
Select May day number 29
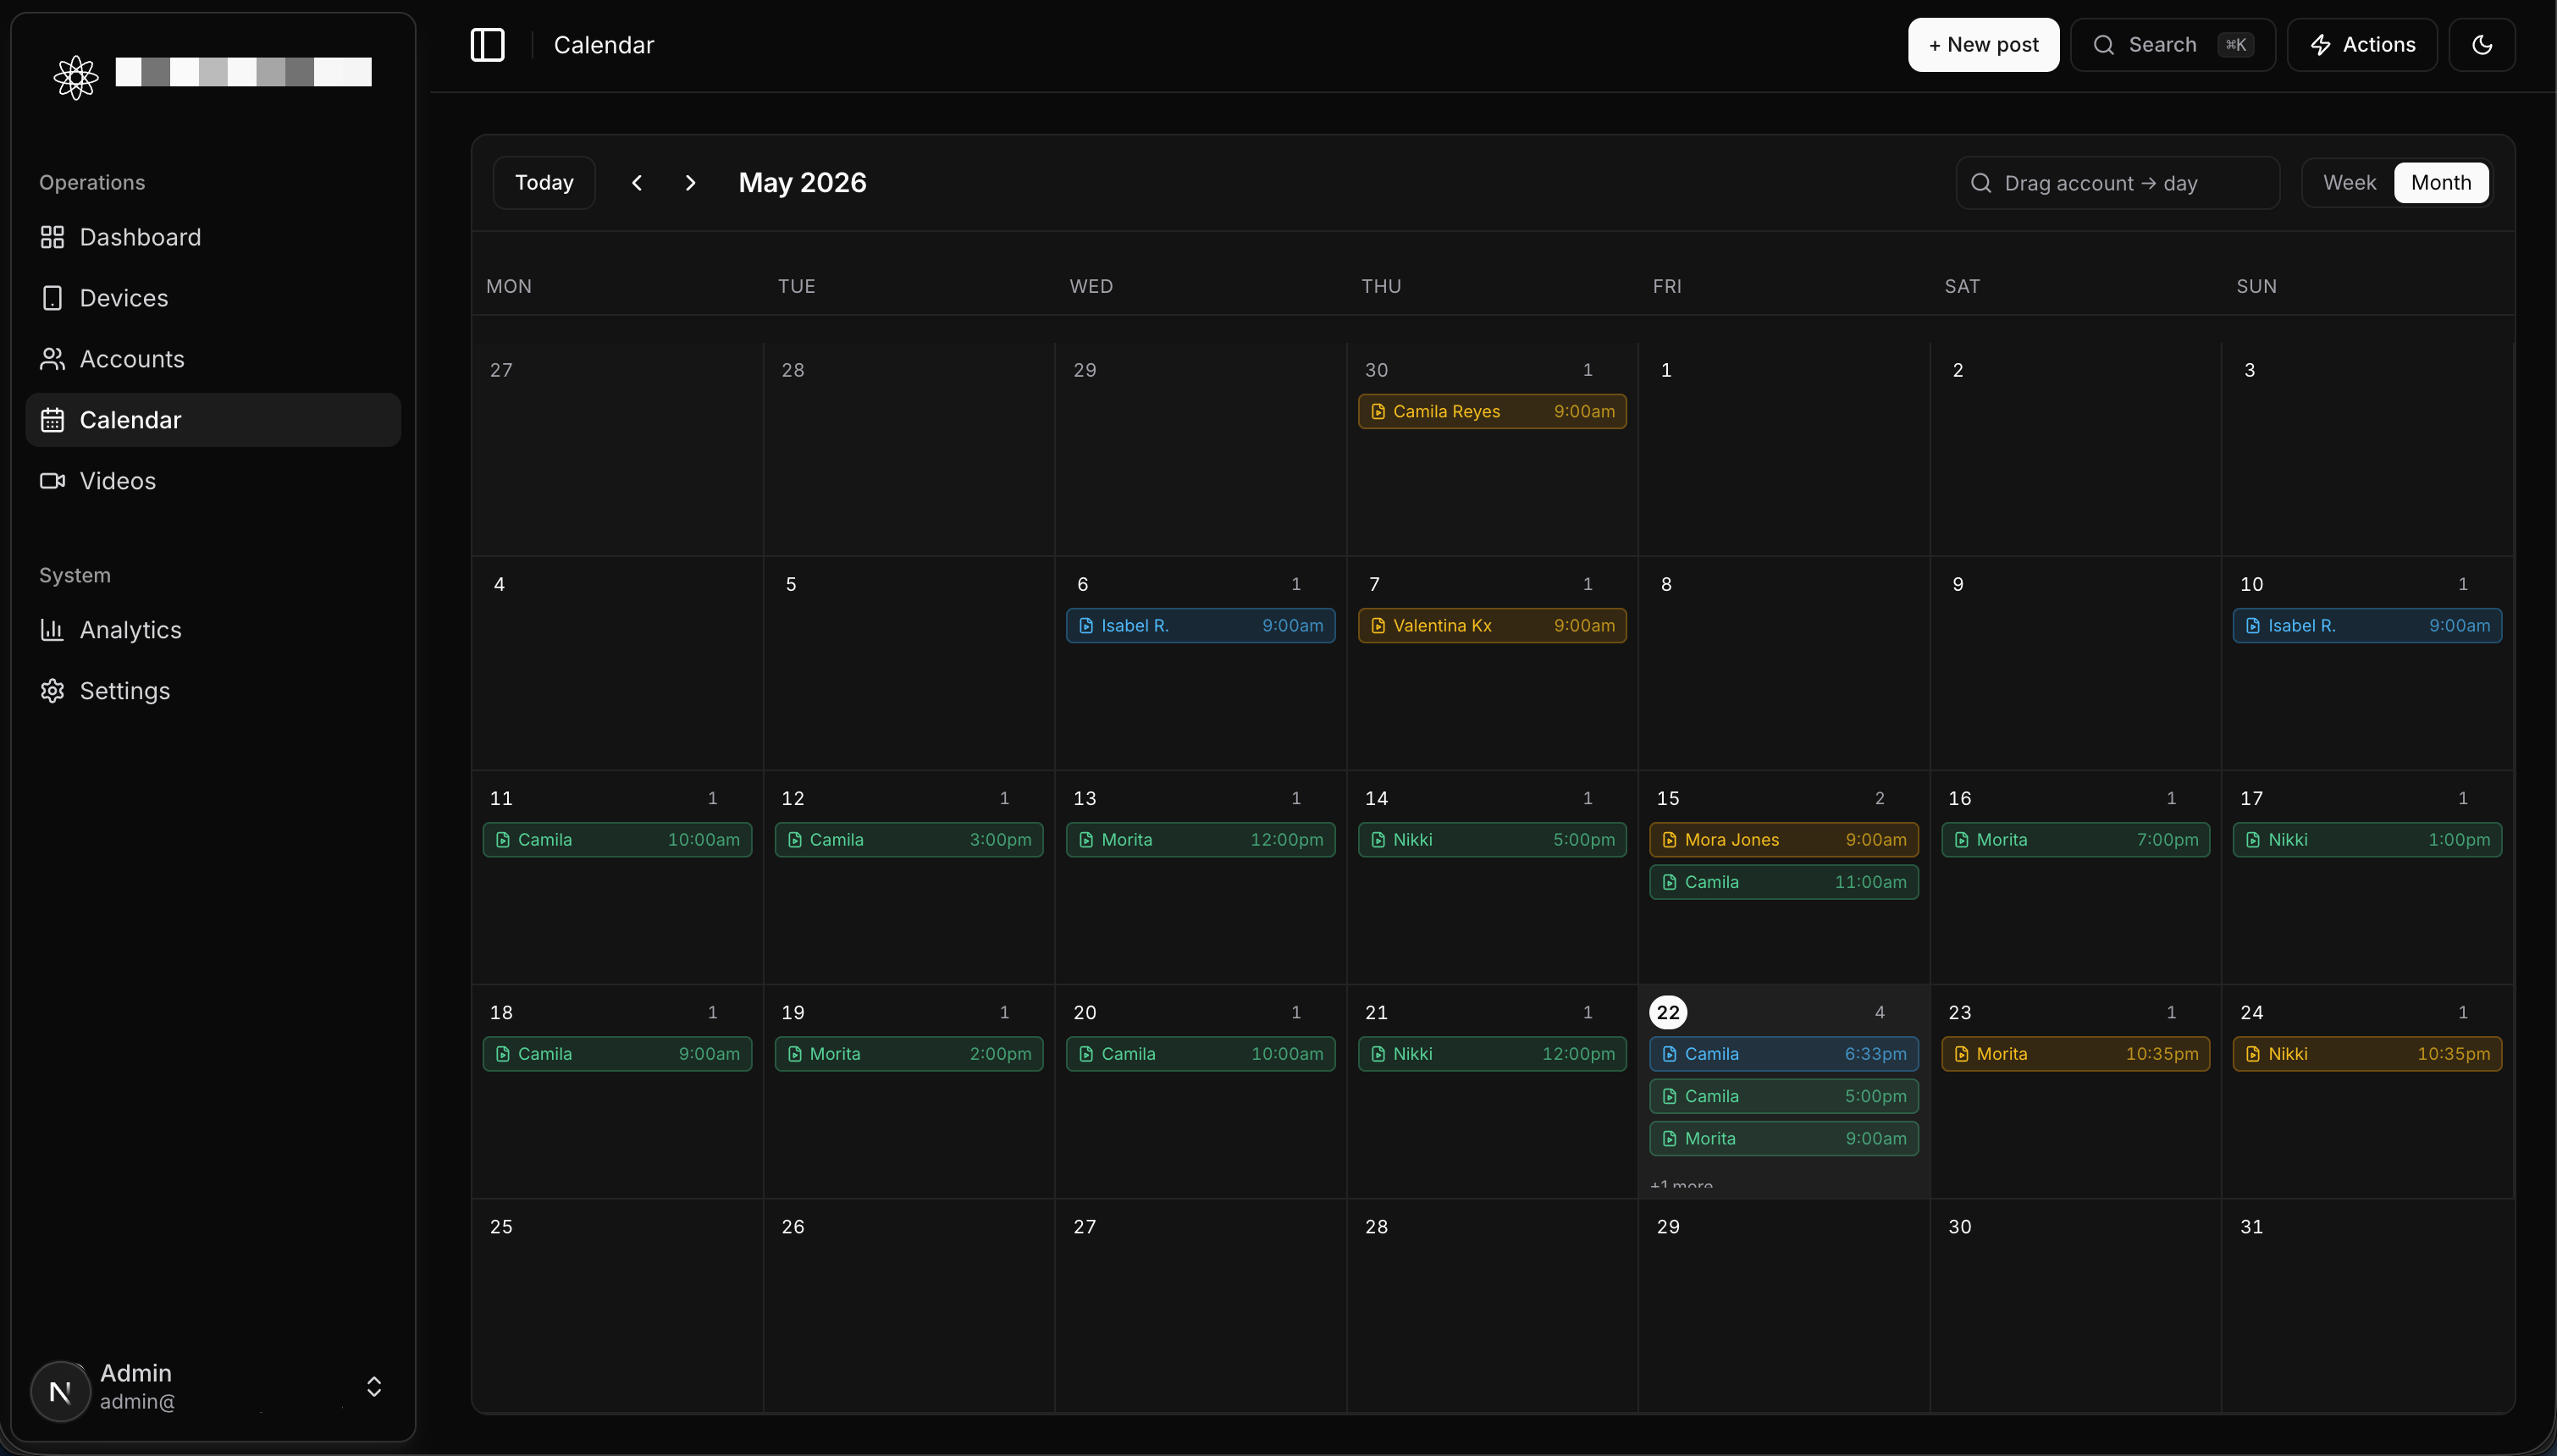[x=1668, y=1227]
